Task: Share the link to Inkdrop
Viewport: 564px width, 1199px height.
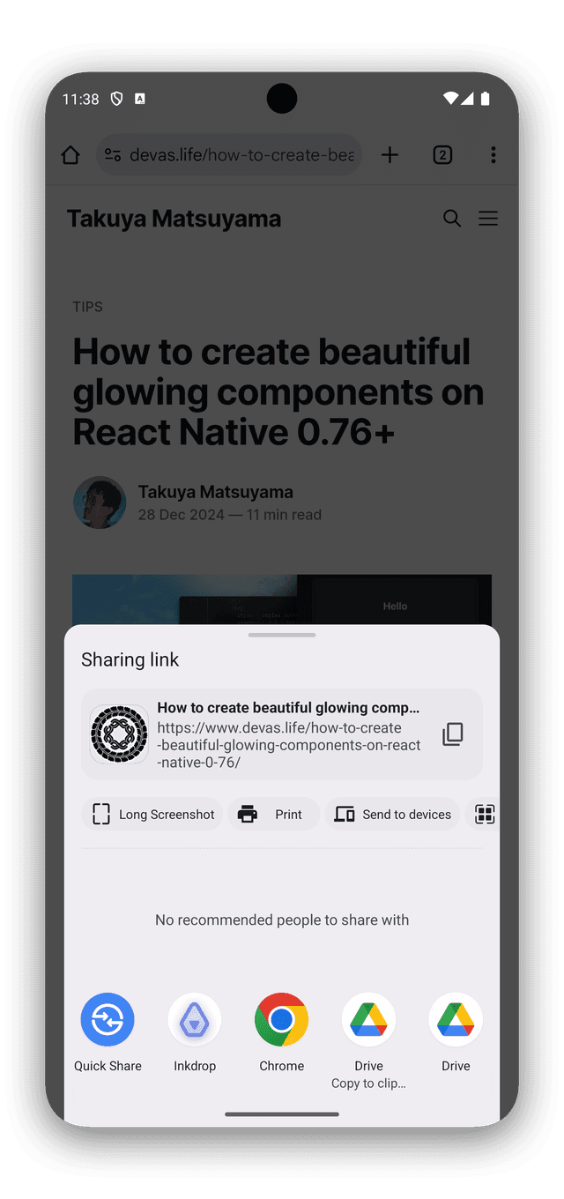Action: pos(195,1020)
